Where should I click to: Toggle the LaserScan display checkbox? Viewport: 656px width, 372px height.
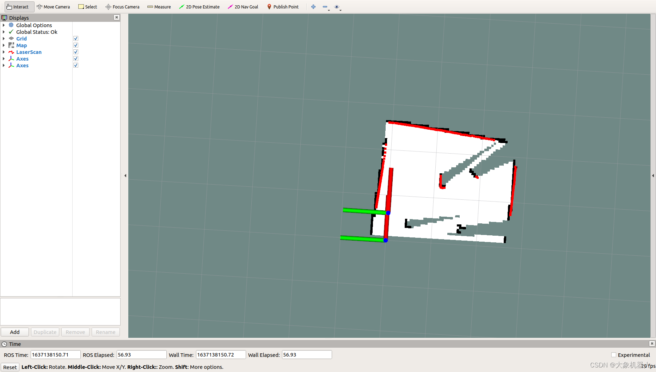coord(76,52)
